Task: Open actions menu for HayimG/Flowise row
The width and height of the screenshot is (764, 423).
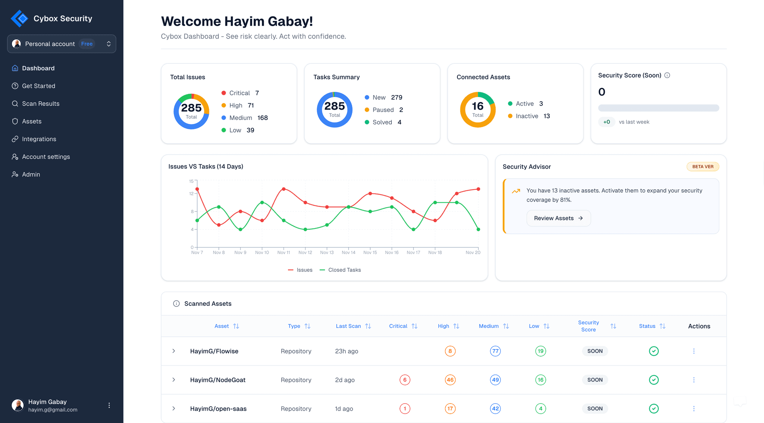Action: (693, 351)
